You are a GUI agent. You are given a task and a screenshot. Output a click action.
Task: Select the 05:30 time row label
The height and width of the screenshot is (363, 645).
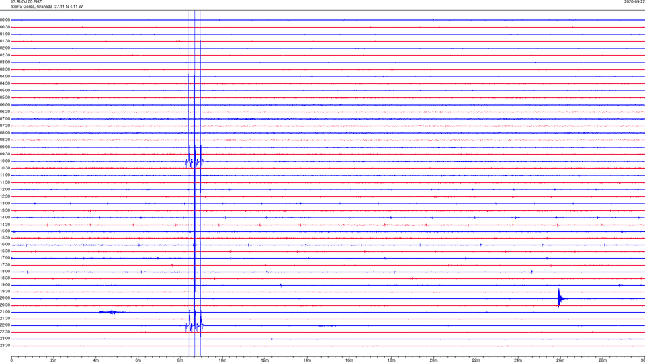pos(5,97)
